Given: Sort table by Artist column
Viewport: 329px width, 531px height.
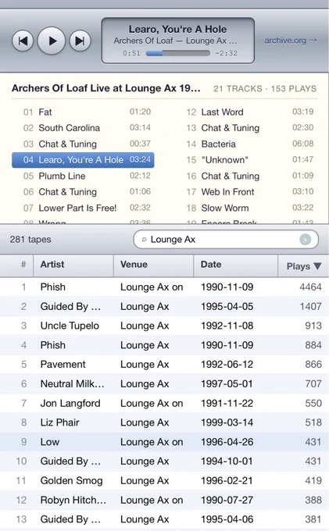Looking at the screenshot, I should click(x=73, y=265).
